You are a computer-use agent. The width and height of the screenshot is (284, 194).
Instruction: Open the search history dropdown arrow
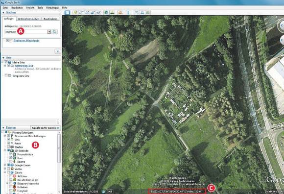click(49, 32)
